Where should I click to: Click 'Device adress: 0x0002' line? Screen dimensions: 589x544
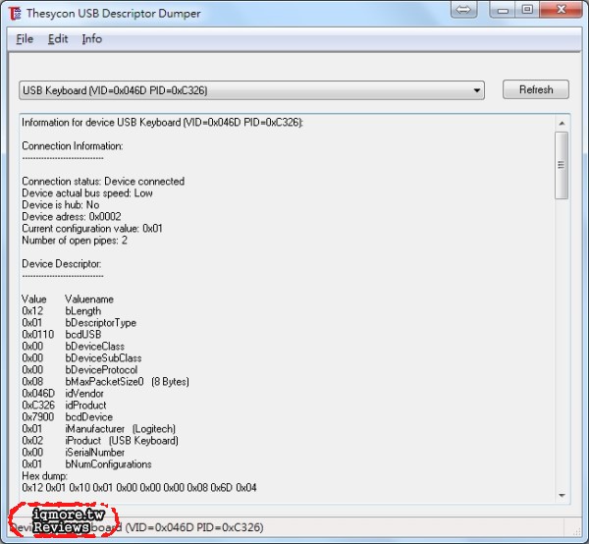pos(72,216)
